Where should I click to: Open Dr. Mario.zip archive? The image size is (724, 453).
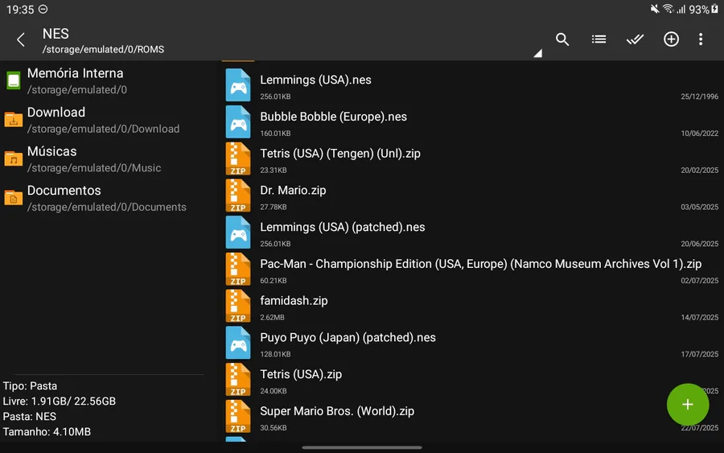[x=293, y=191]
